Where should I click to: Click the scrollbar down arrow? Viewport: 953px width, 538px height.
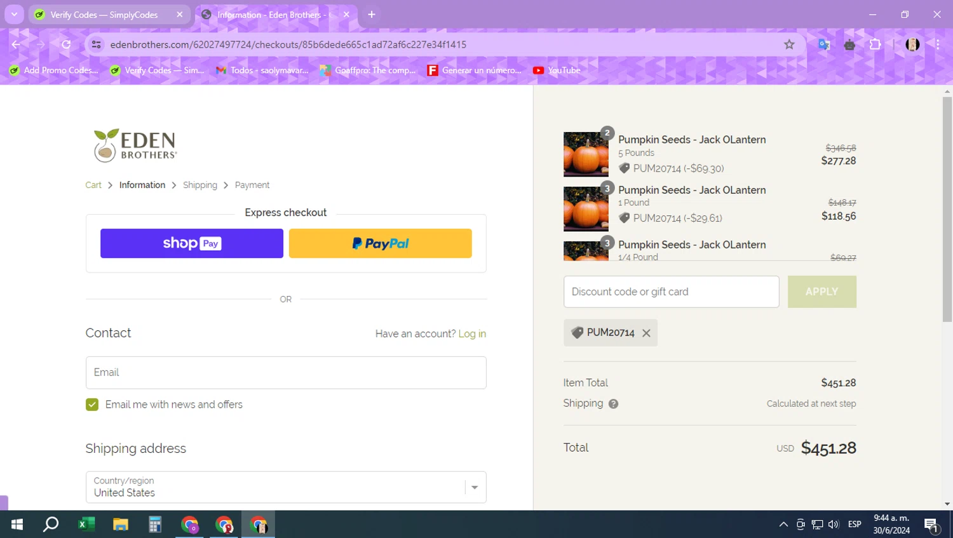tap(947, 504)
